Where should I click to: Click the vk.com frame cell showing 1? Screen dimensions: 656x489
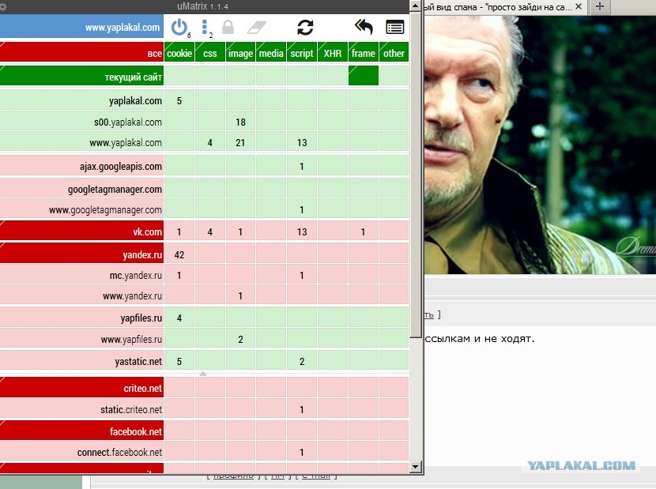[x=363, y=231]
